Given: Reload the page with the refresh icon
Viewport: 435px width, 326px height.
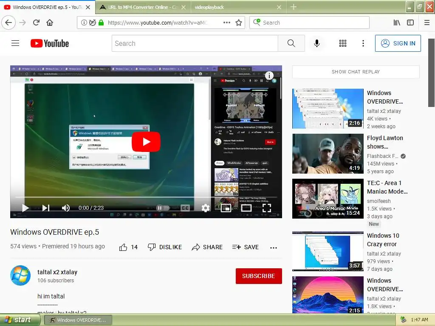Looking at the screenshot, I should click(x=37, y=22).
